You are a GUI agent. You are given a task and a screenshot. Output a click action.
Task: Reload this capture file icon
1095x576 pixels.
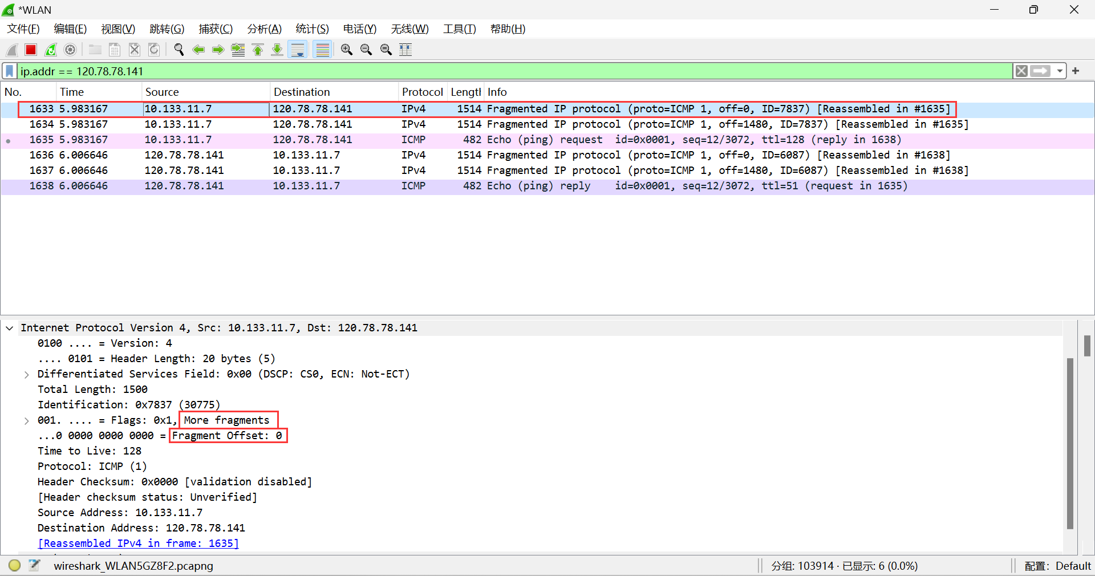pyautogui.click(x=154, y=50)
